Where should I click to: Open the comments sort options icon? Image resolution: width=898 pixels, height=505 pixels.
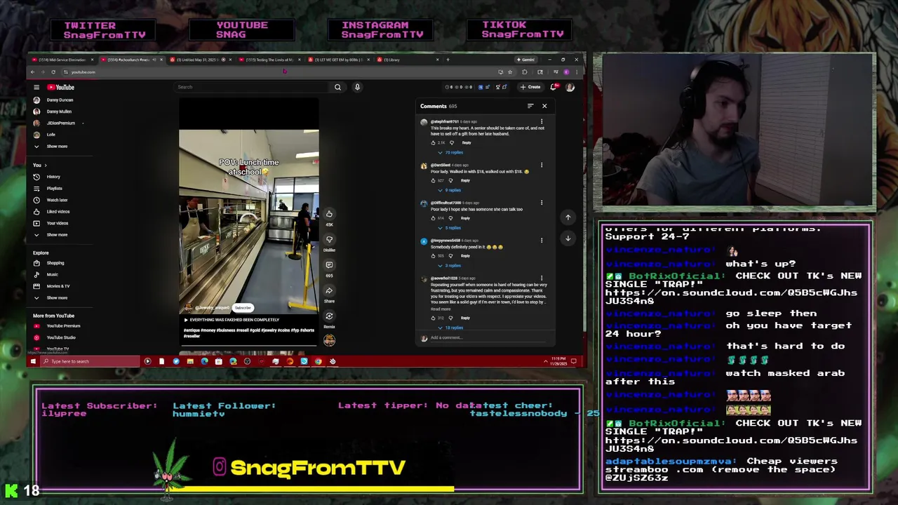pyautogui.click(x=530, y=106)
